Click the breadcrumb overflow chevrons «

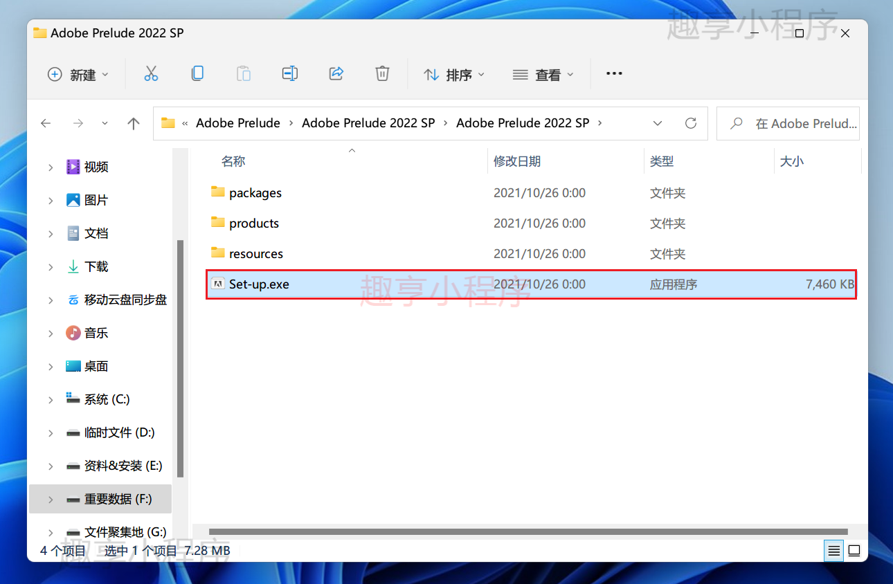pyautogui.click(x=185, y=123)
